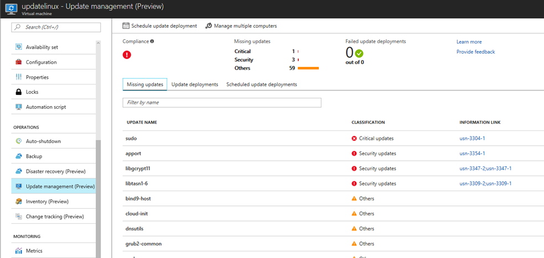Open the usn-3304-1 information link
The image size is (544, 258).
click(x=472, y=138)
